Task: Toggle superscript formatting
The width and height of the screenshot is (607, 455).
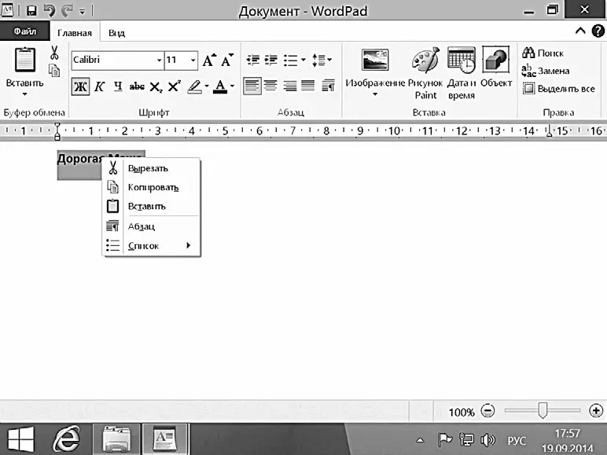Action: pos(175,86)
